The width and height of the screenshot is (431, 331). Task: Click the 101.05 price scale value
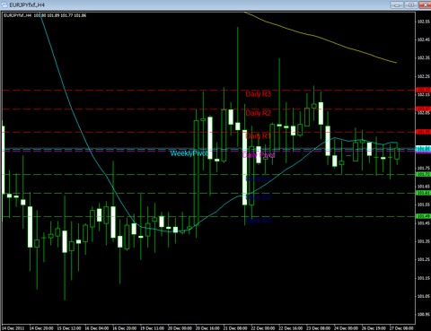coord(424,296)
